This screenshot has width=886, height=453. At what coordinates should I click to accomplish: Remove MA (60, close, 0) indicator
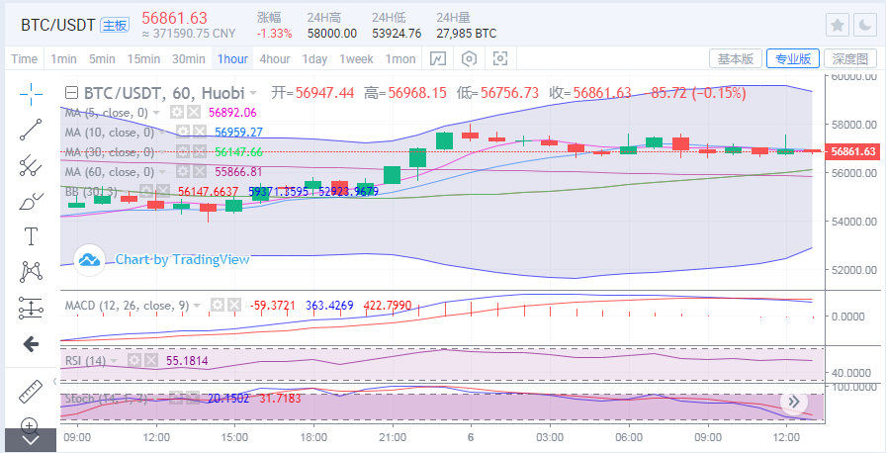click(199, 171)
